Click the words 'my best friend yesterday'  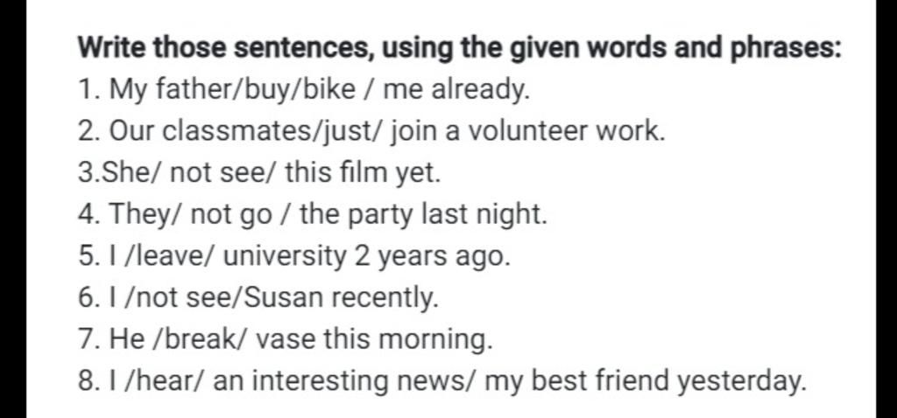click(x=645, y=382)
